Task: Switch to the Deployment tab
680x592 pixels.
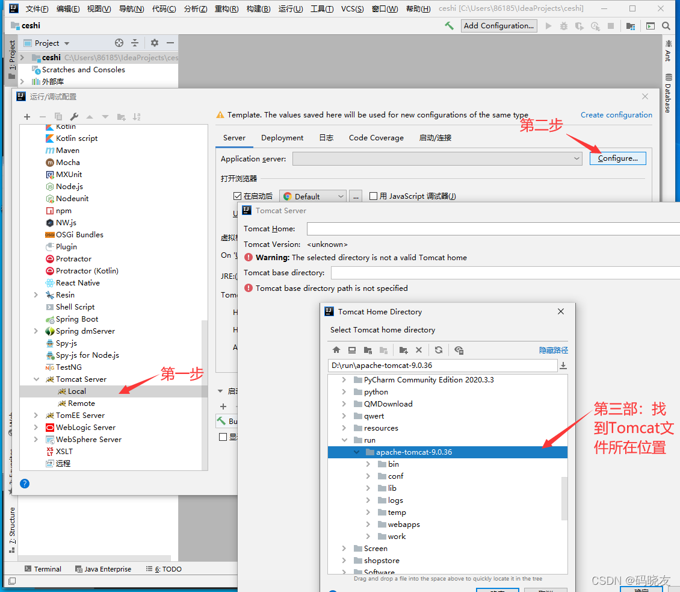Action: (x=282, y=137)
